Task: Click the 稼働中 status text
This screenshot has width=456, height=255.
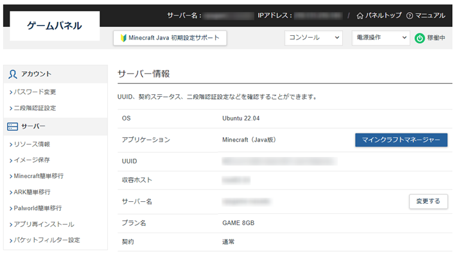Action: (x=436, y=38)
